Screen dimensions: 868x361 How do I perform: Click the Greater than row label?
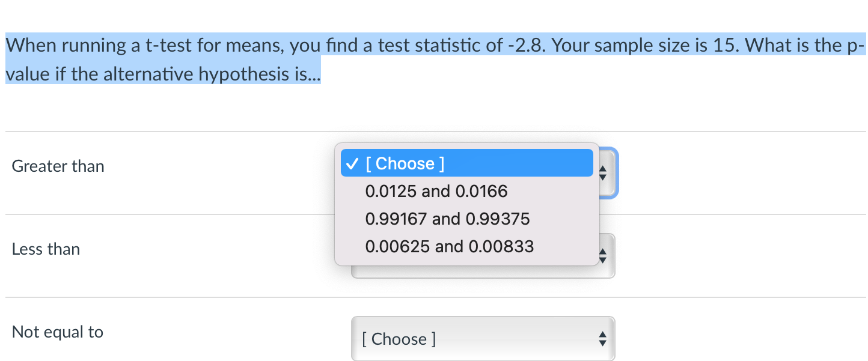[58, 166]
